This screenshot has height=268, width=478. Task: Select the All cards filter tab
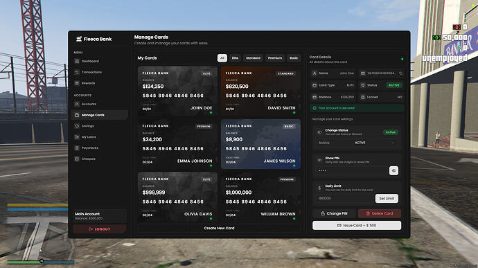(222, 58)
